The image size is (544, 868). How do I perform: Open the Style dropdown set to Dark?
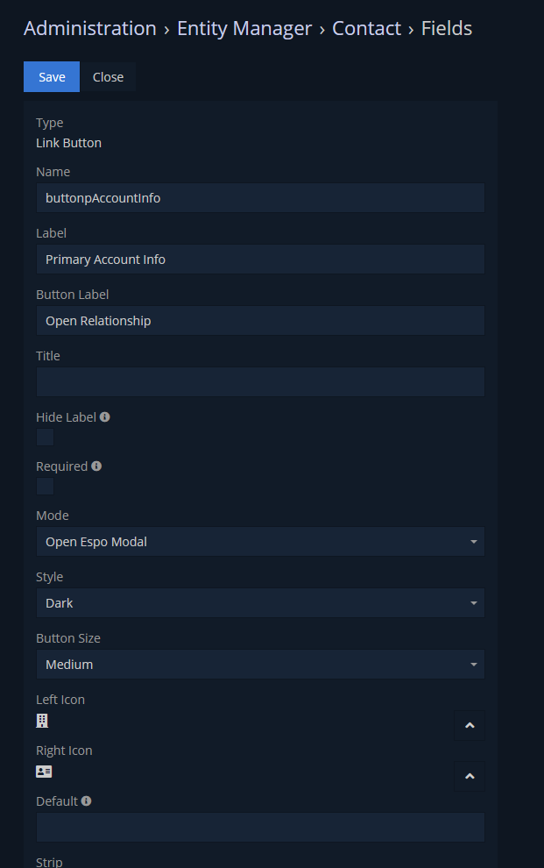(260, 603)
